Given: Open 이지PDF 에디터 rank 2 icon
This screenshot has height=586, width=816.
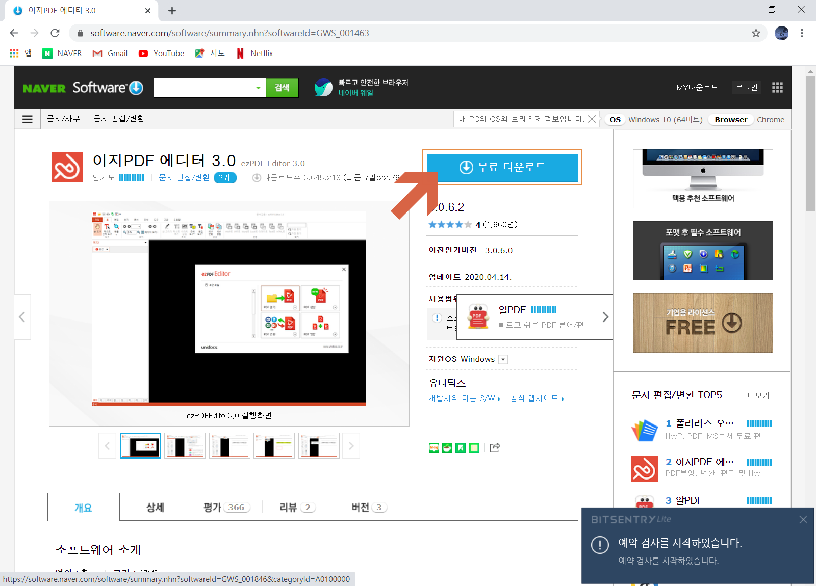Looking at the screenshot, I should (645, 468).
